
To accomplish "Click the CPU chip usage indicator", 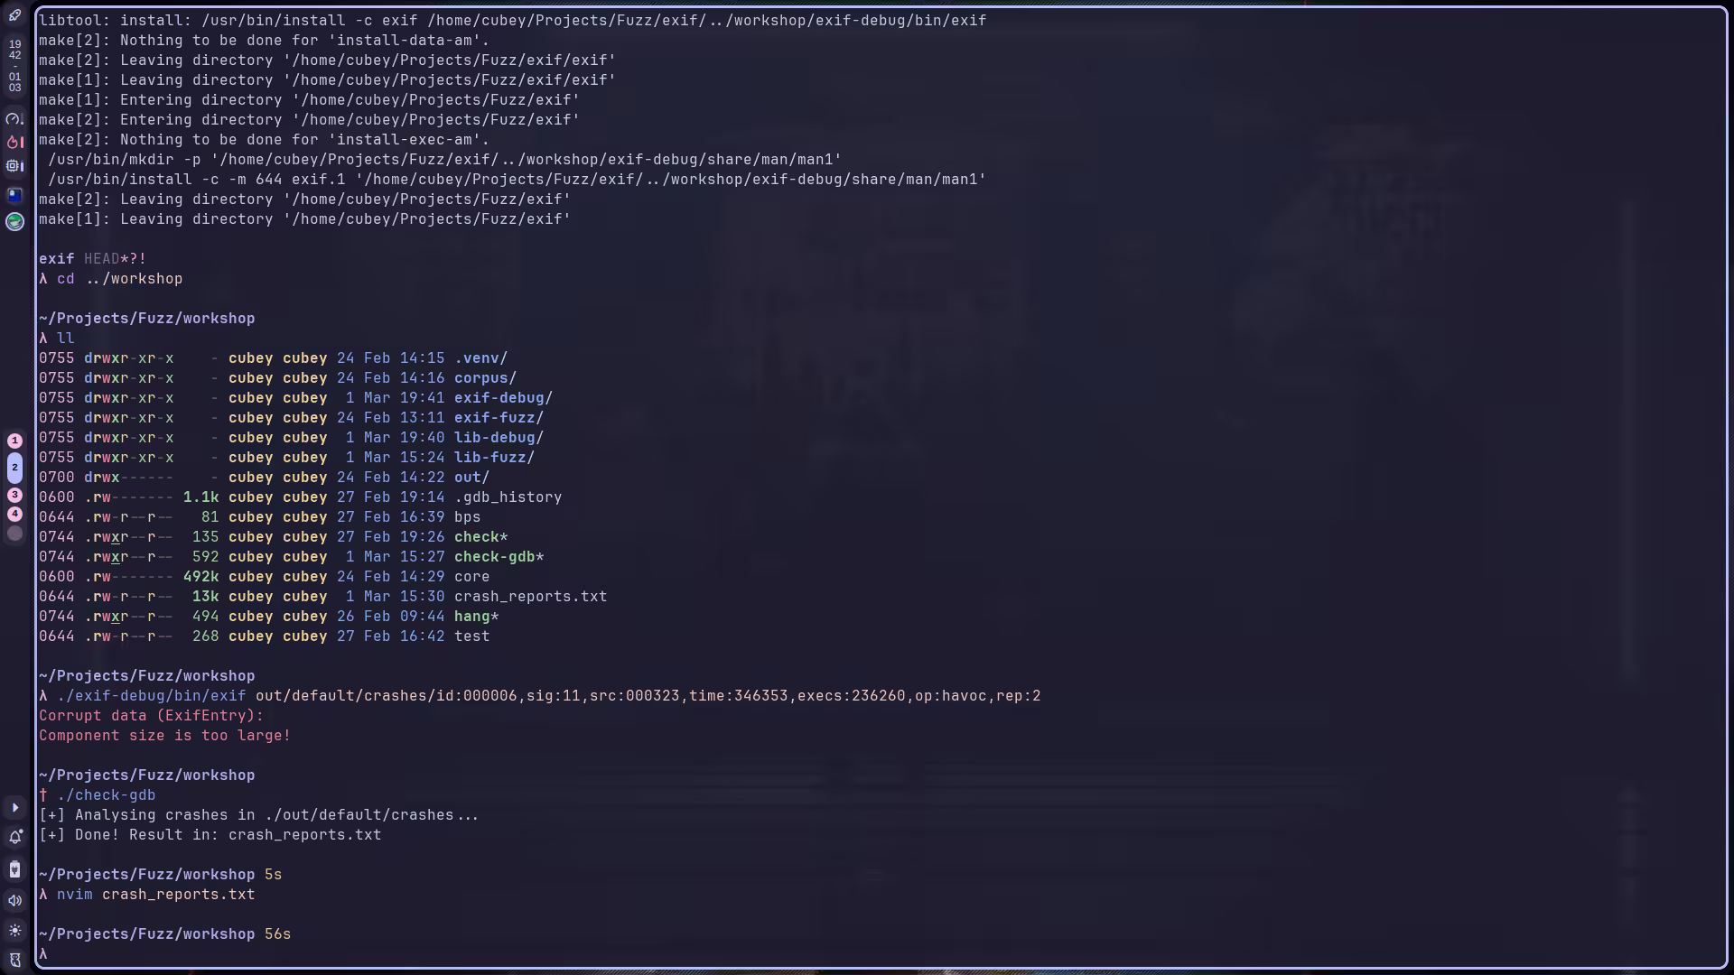I will point(14,166).
